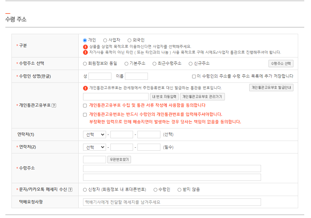The height and width of the screenshot is (218, 311).
Task: Select the 사업자 radio option
Action: (x=105, y=40)
